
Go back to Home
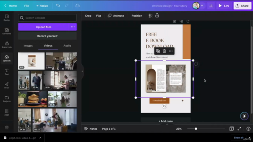(11, 6)
